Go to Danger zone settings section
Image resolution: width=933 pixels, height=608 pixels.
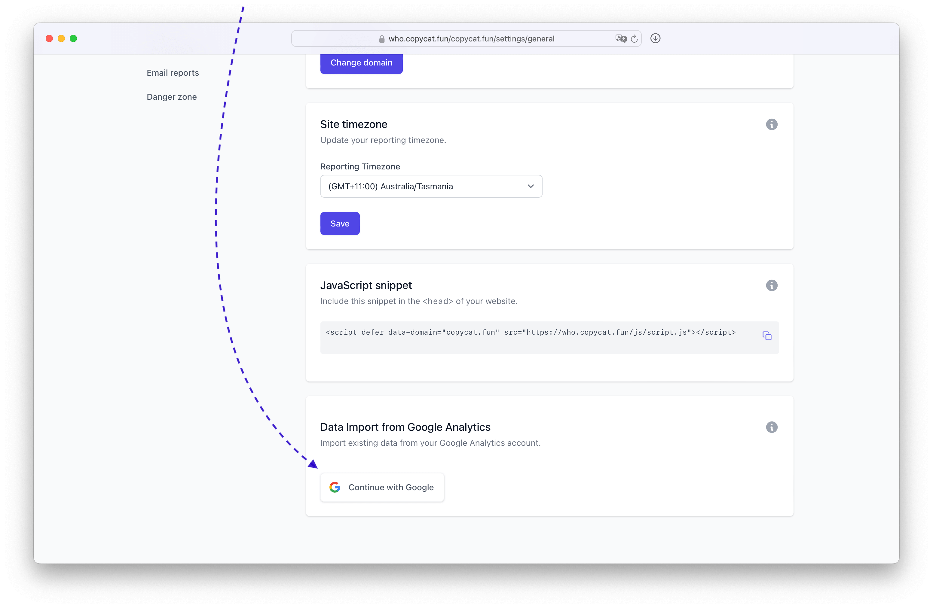(x=172, y=97)
